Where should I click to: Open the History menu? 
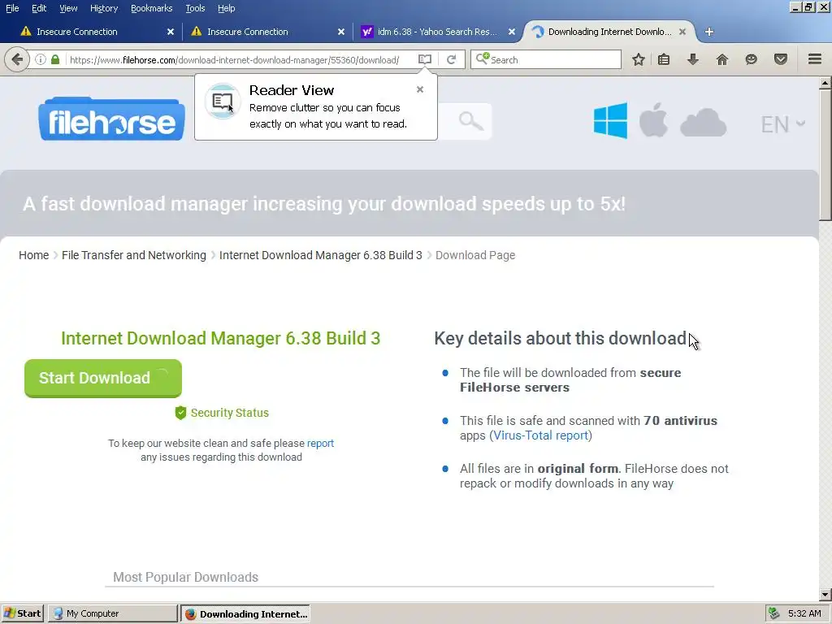pyautogui.click(x=103, y=8)
